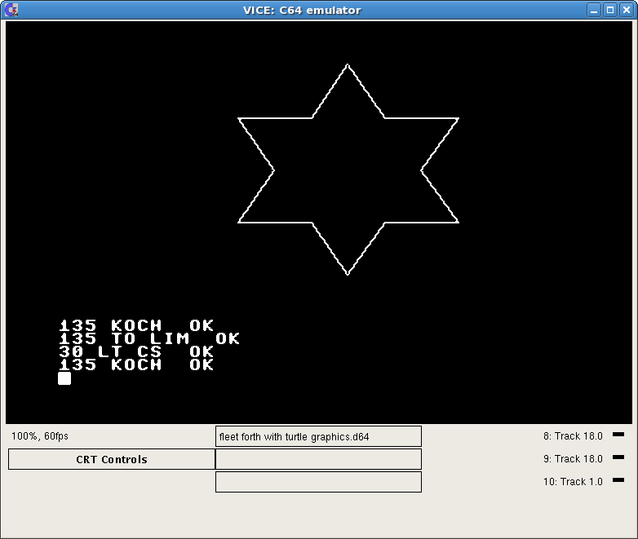
Task: Click the drive 8 activity LED
Action: pyautogui.click(x=618, y=435)
